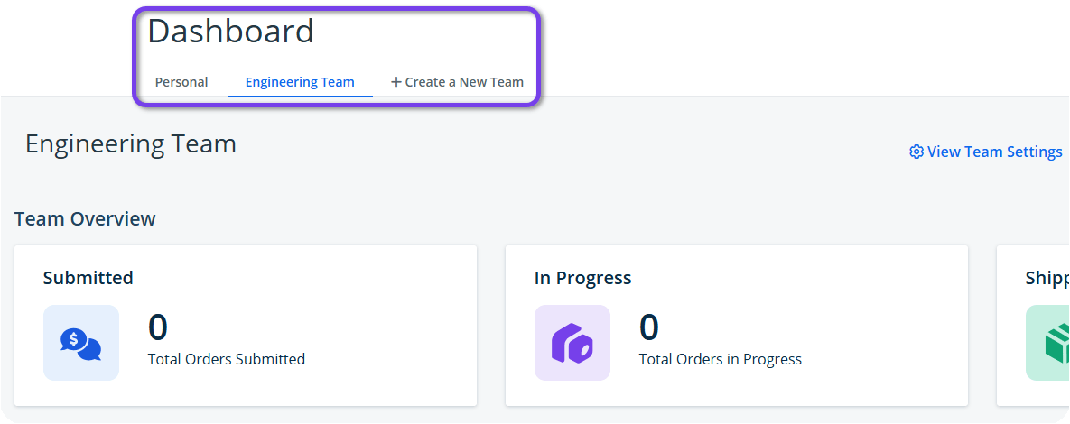
Task: Click the gear icon beside View Team Settings
Action: 916,152
